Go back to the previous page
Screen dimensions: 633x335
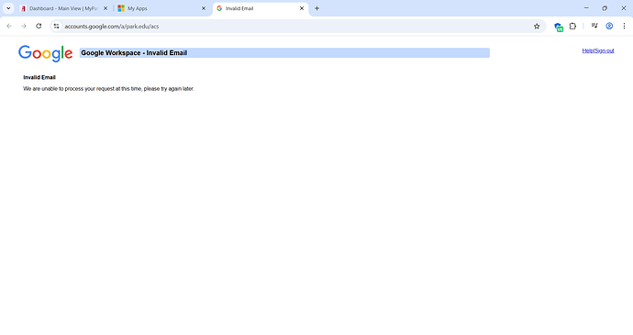tap(9, 27)
